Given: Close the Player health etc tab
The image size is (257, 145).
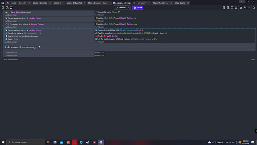Looking at the screenshot, I should click(x=171, y=3).
